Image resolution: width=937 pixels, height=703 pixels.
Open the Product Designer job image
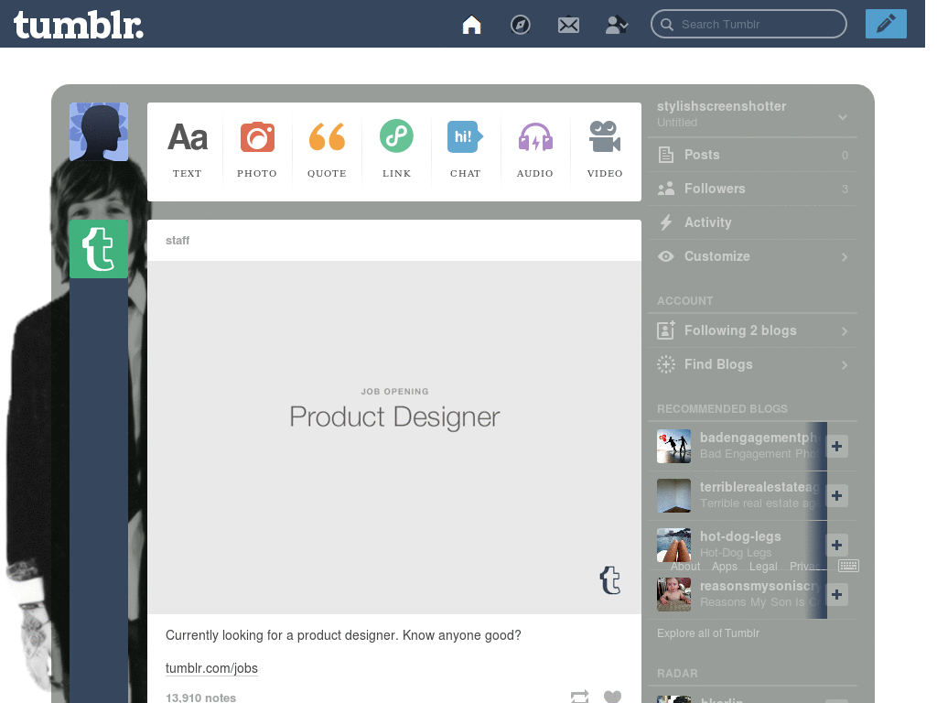pyautogui.click(x=394, y=437)
